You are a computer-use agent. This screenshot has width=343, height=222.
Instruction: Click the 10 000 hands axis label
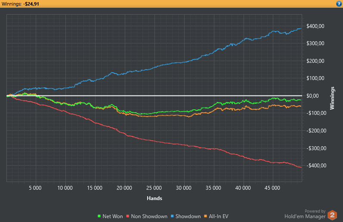pos(65,188)
